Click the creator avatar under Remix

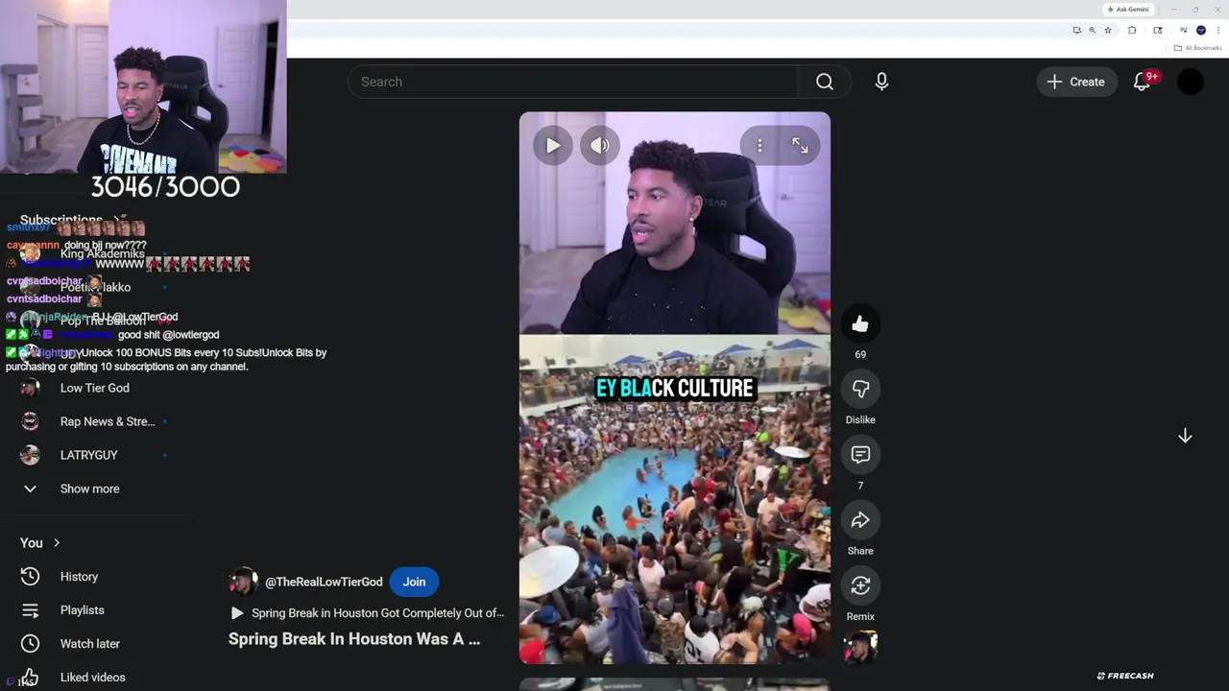point(860,648)
